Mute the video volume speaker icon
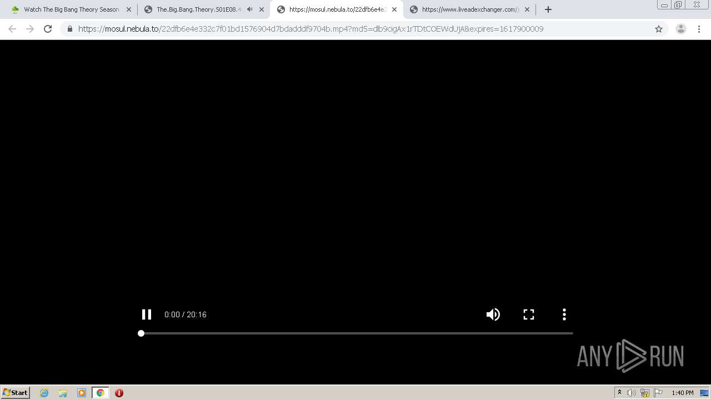Image resolution: width=711 pixels, height=400 pixels. pyautogui.click(x=493, y=314)
